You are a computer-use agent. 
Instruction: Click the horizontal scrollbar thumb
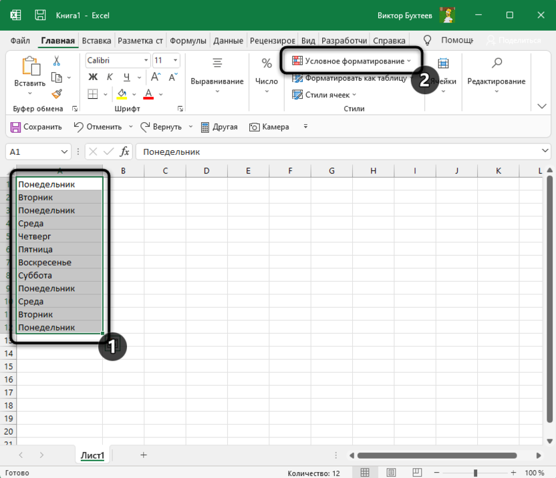(x=437, y=455)
